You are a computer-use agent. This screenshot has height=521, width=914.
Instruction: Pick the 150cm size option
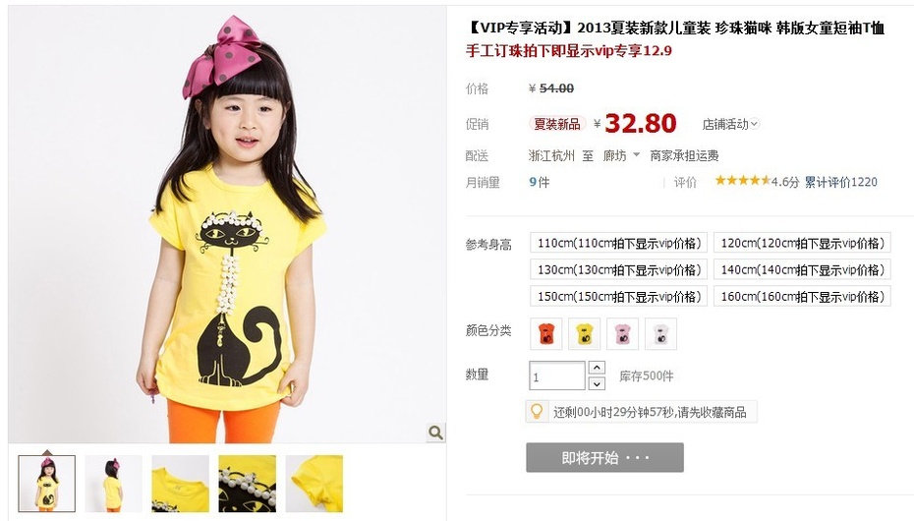(618, 297)
